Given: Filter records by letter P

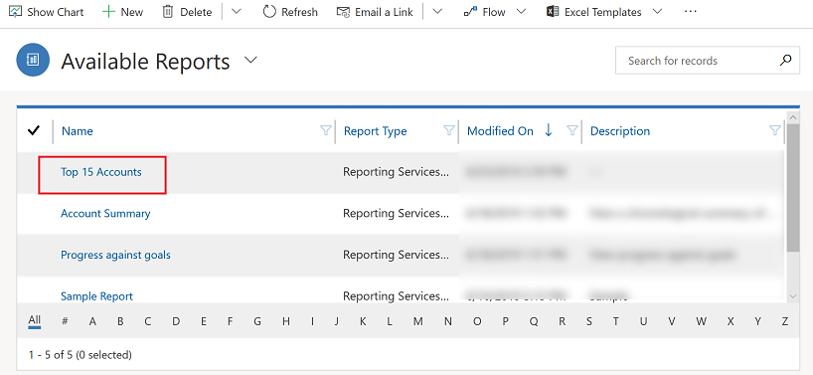Looking at the screenshot, I should point(506,321).
